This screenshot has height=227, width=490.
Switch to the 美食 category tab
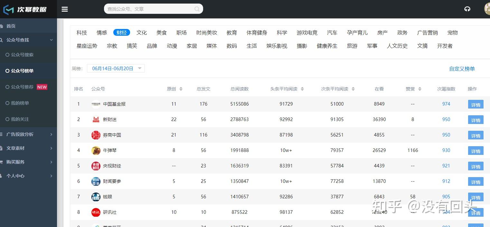pos(162,33)
